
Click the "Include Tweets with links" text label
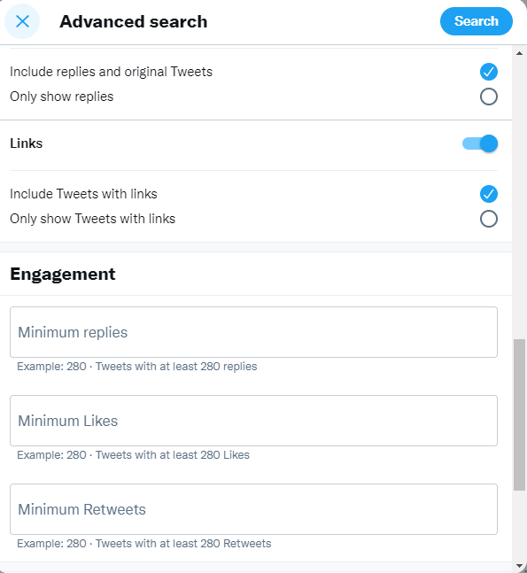coord(83,194)
